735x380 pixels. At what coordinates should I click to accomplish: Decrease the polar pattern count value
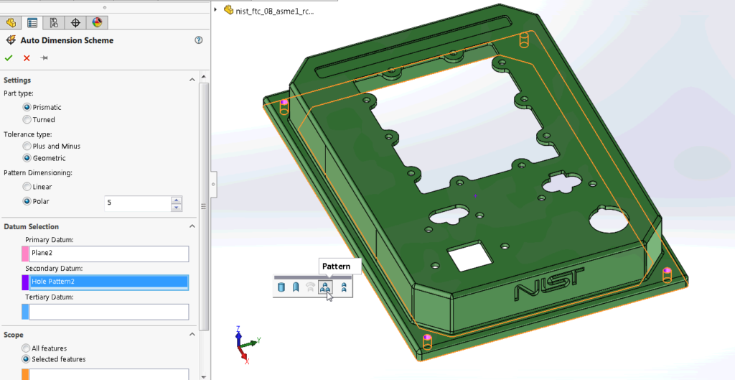pyautogui.click(x=177, y=207)
